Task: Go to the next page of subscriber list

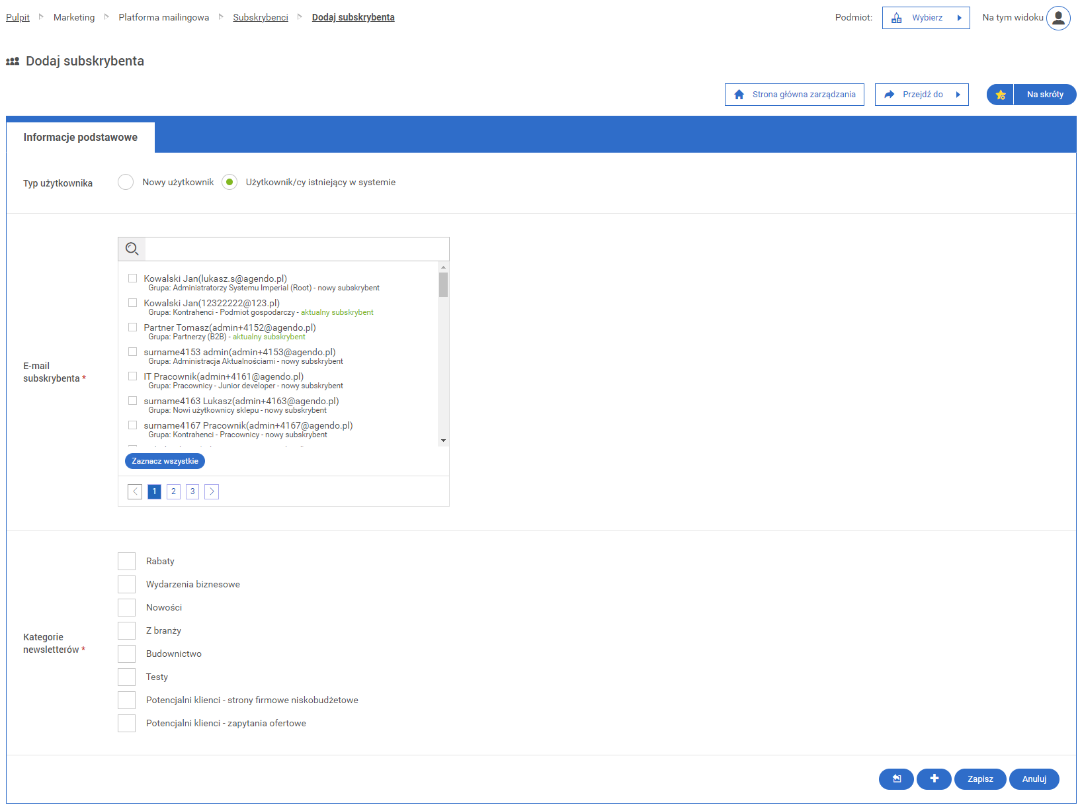Action: coord(212,491)
